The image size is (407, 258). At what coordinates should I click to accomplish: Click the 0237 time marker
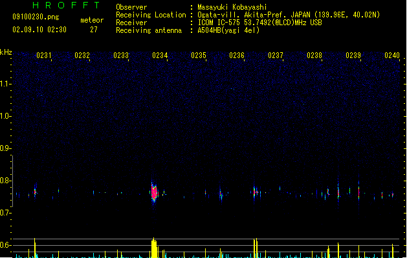pos(276,55)
